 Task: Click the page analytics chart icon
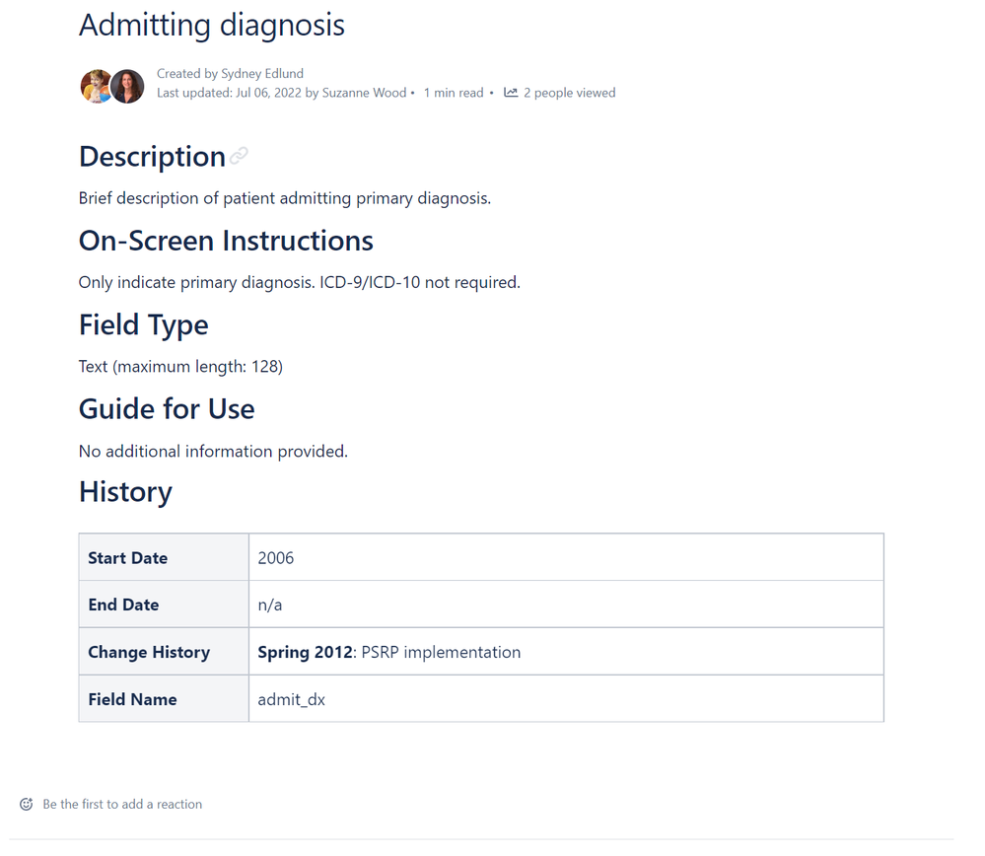tap(511, 93)
